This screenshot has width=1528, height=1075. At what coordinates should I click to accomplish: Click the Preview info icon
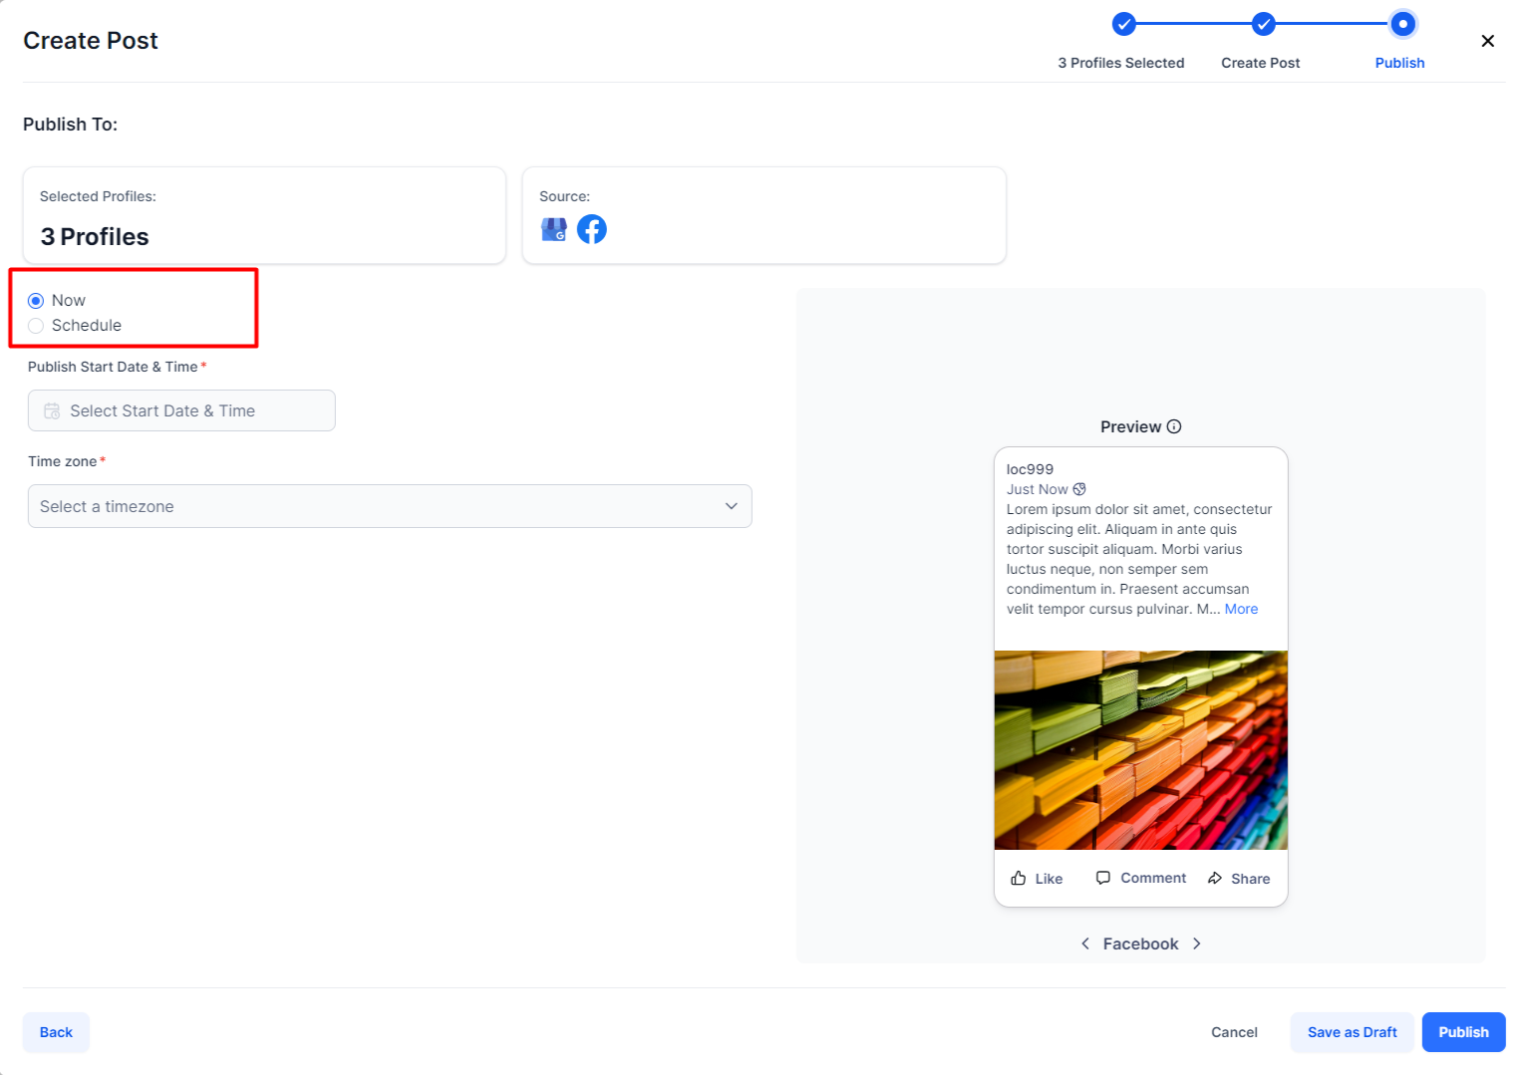[1174, 426]
